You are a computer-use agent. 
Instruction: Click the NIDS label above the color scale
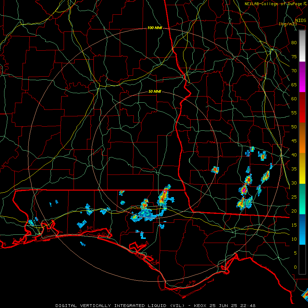pos(301,21)
